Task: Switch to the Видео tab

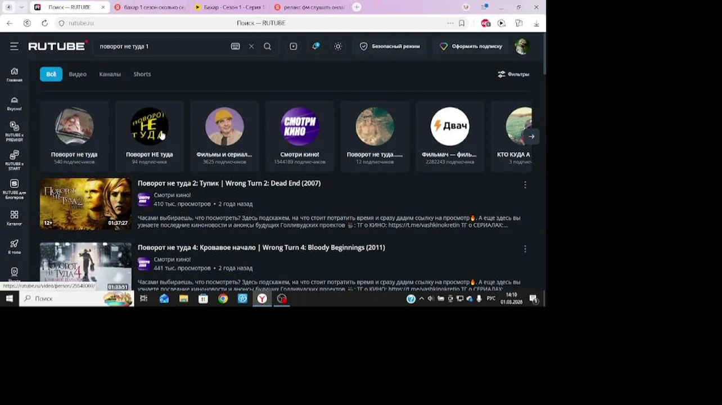Action: (x=78, y=74)
